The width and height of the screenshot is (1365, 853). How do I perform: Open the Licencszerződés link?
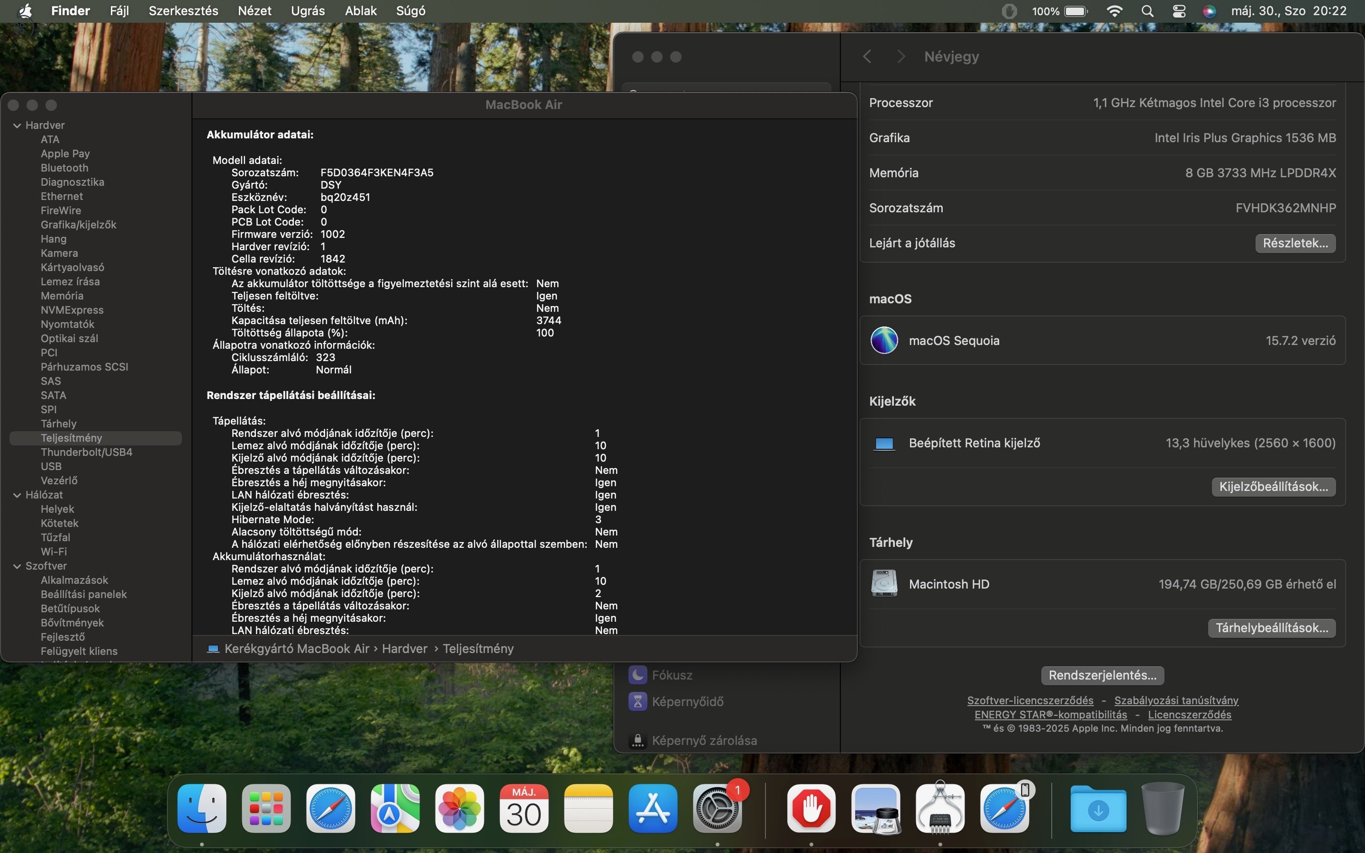1190,714
